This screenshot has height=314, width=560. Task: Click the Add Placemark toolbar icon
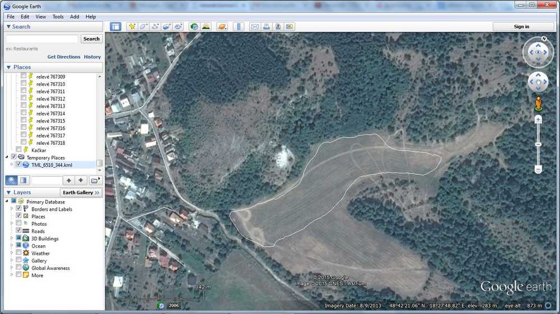tap(132, 26)
